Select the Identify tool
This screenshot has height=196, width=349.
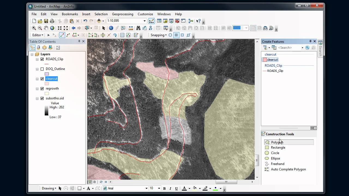point(111,28)
